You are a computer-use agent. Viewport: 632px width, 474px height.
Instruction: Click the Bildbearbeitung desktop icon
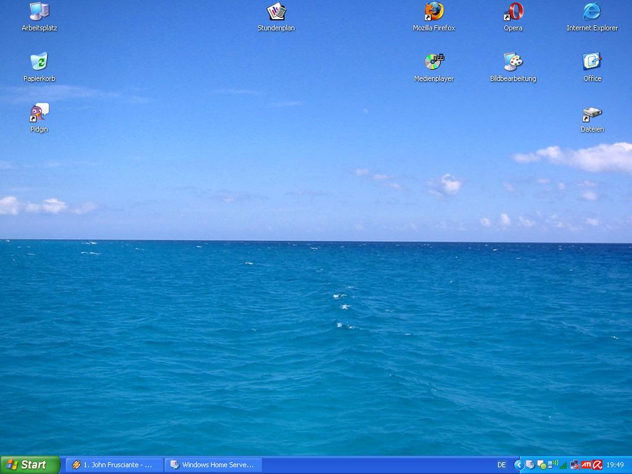[x=513, y=62]
